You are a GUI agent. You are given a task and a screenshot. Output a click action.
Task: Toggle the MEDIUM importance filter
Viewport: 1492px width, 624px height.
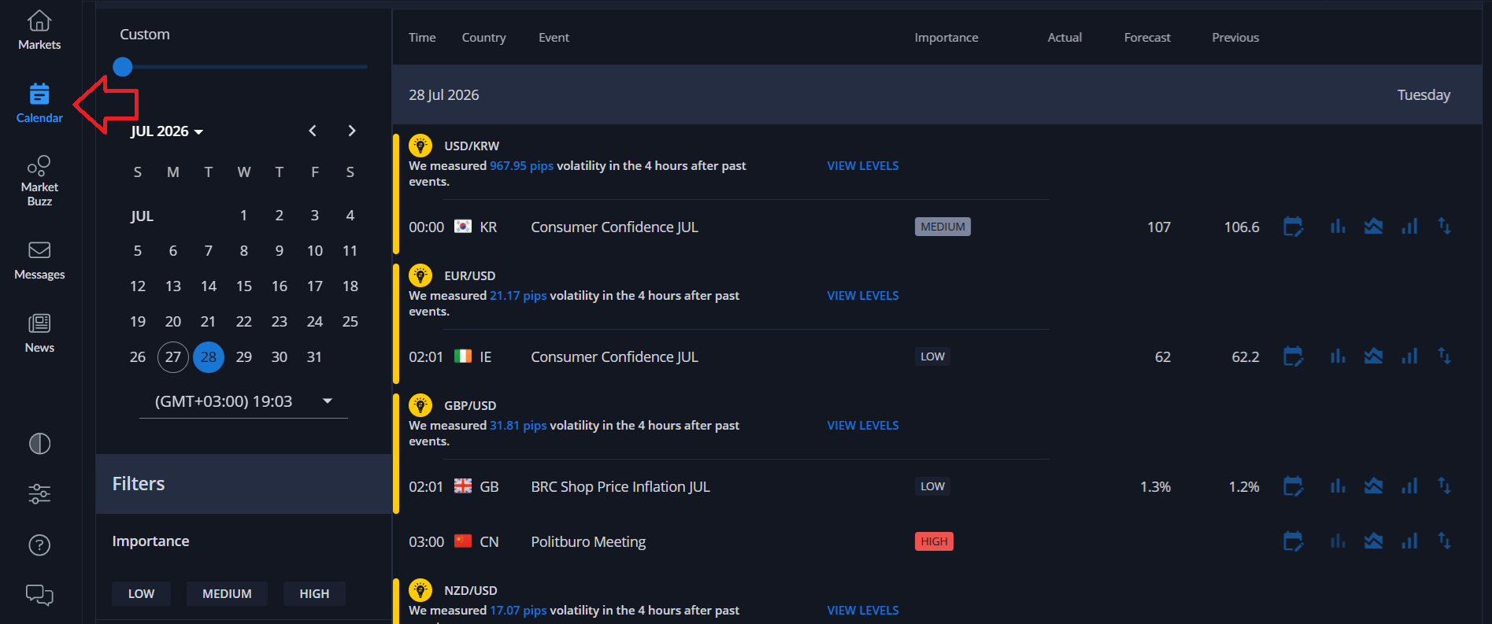(x=227, y=593)
